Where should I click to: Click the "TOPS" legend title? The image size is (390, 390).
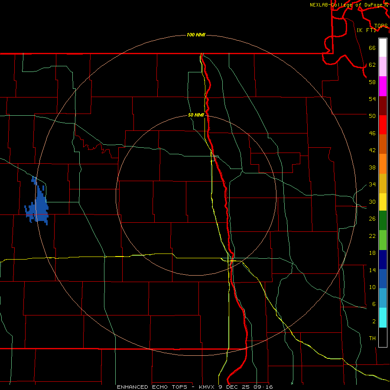click(x=381, y=26)
